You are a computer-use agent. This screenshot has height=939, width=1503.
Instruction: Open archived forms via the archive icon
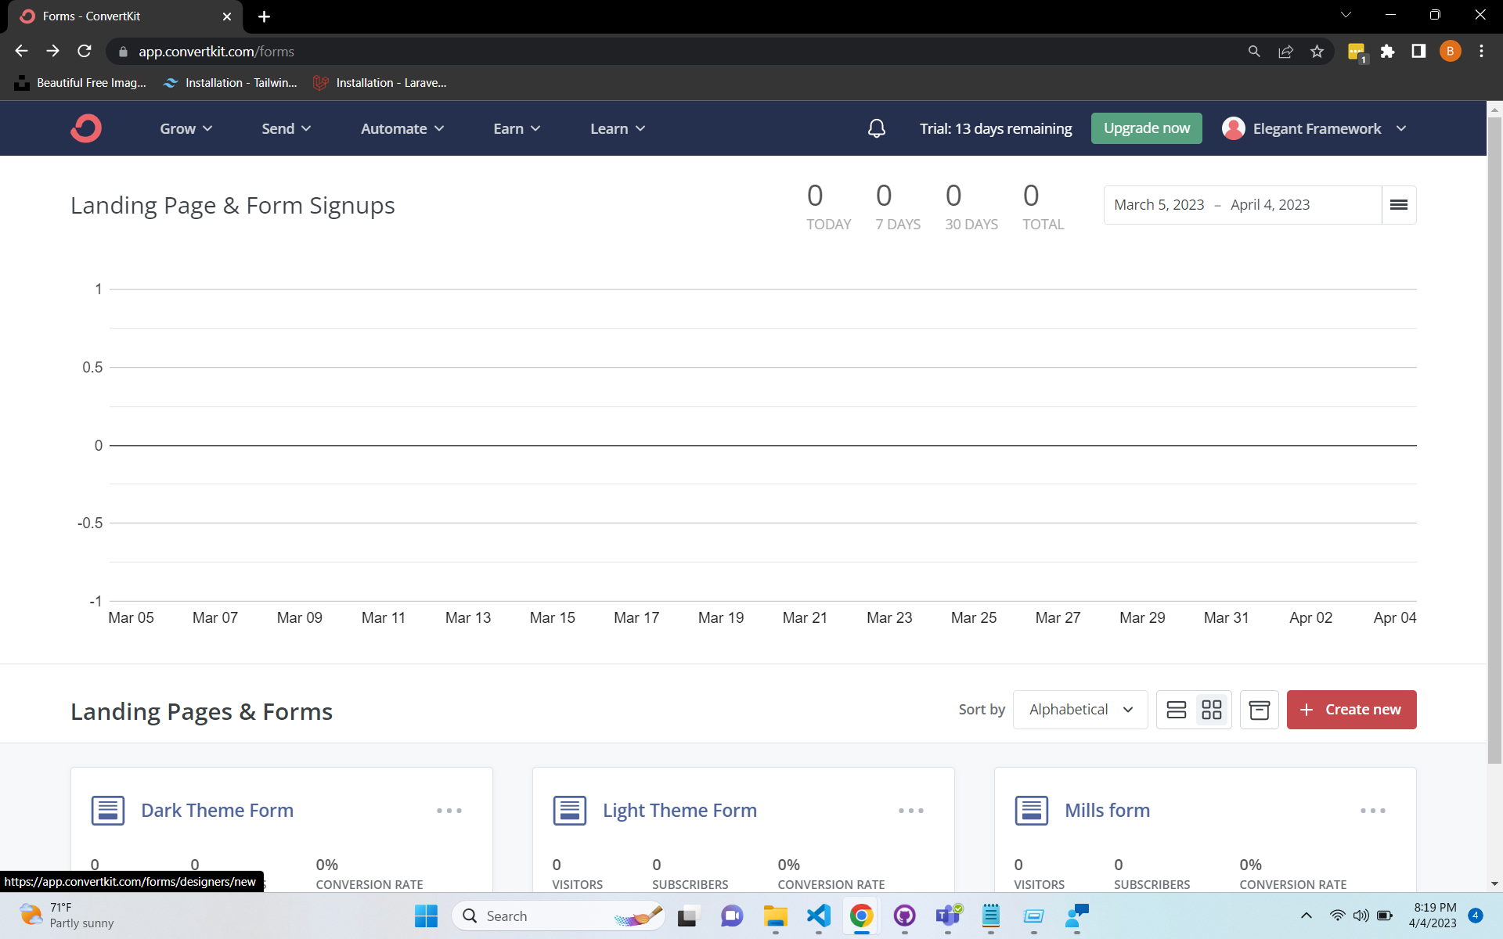[x=1259, y=709]
